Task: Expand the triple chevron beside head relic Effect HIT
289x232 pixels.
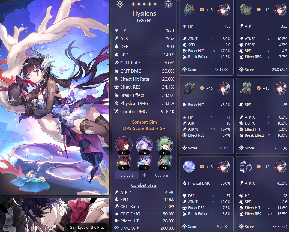Action: (213, 51)
